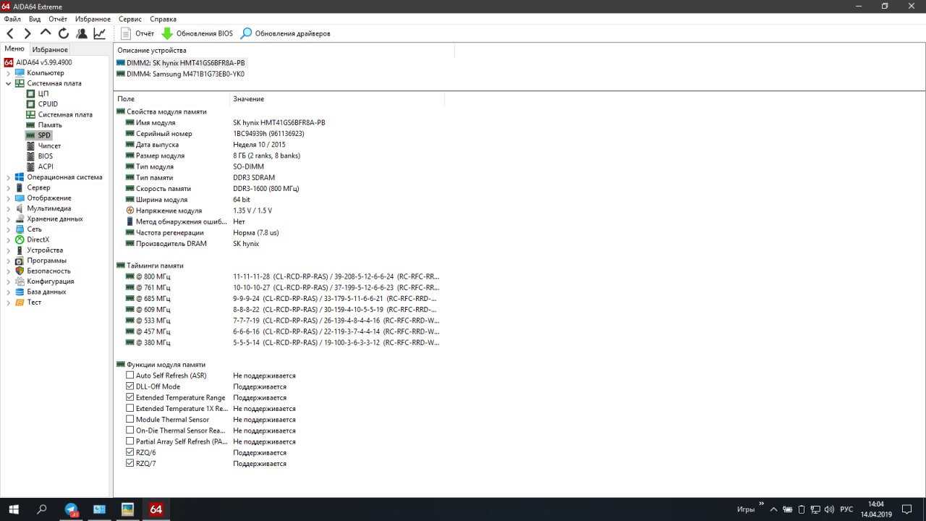This screenshot has width=926, height=521.
Task: Select the ACPI tree item
Action: [x=46, y=166]
